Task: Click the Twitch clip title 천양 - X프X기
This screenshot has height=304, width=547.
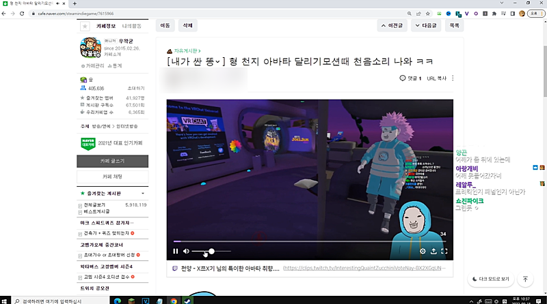Action: coord(230,269)
